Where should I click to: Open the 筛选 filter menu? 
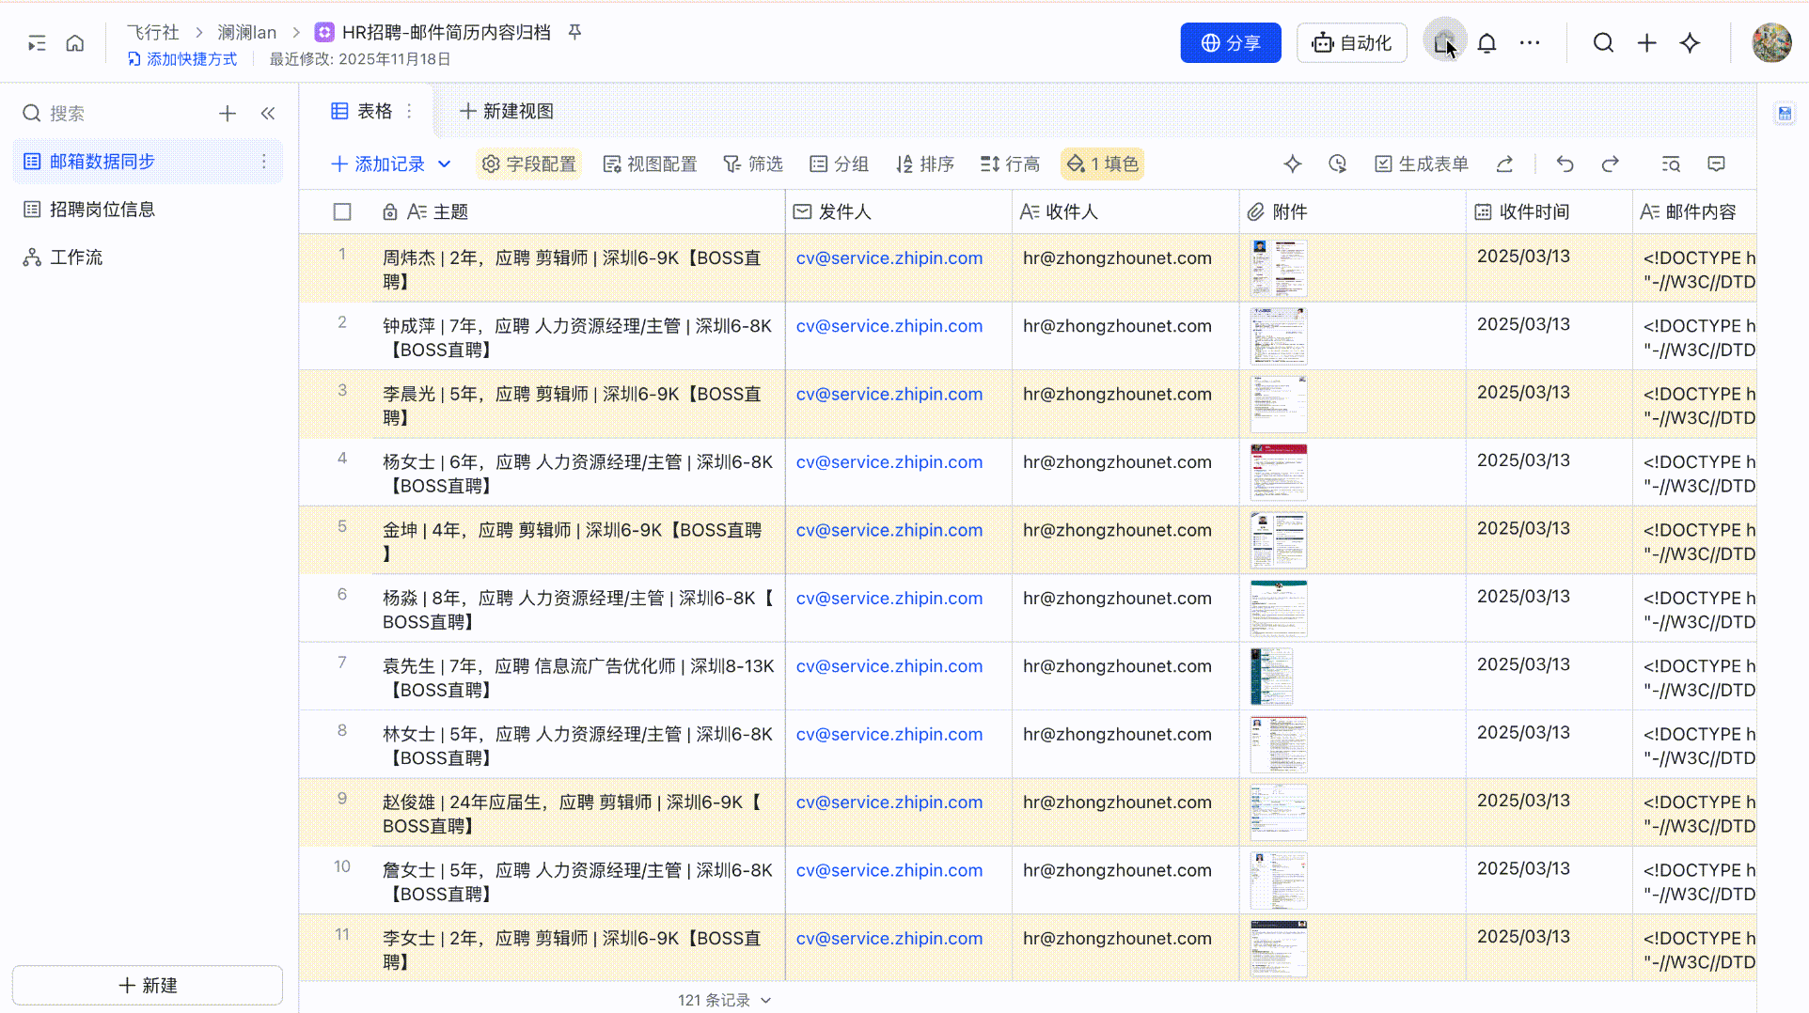(x=752, y=164)
